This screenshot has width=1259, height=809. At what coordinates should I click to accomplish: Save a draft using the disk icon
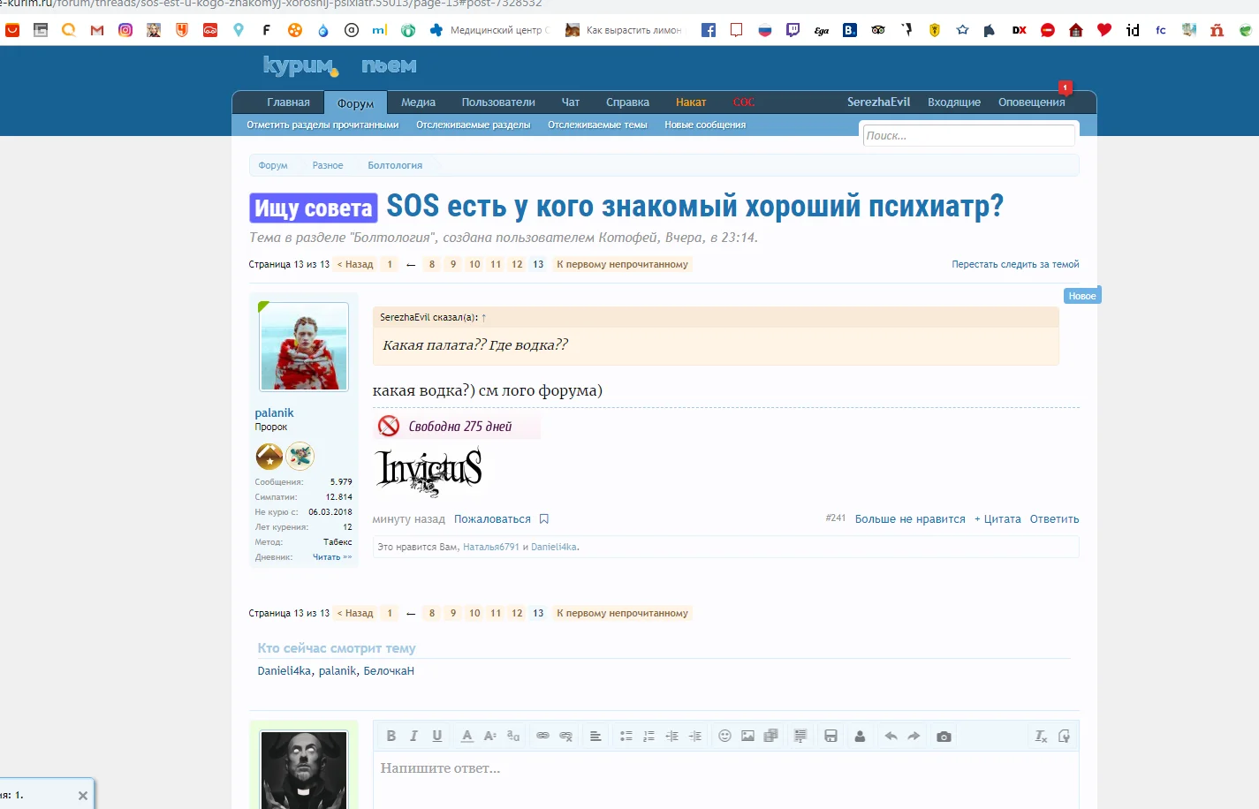[x=829, y=735]
